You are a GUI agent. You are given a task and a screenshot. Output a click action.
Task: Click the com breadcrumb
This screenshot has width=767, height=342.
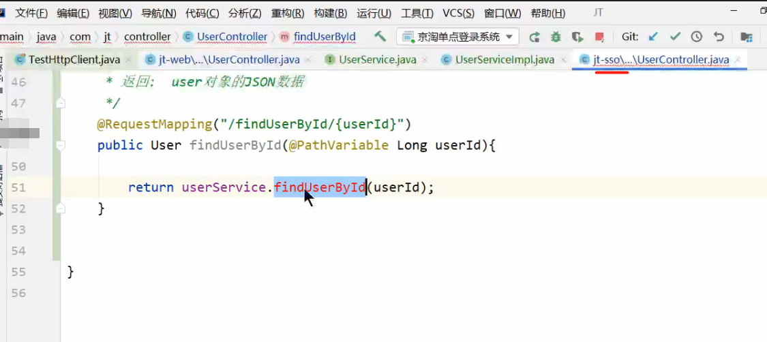click(80, 37)
